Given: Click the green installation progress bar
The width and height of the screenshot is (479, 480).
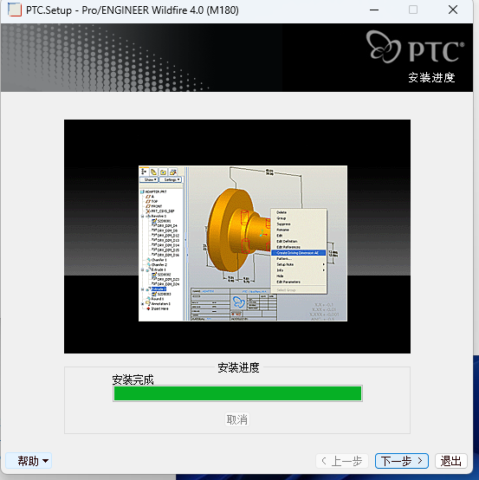Looking at the screenshot, I should point(238,393).
